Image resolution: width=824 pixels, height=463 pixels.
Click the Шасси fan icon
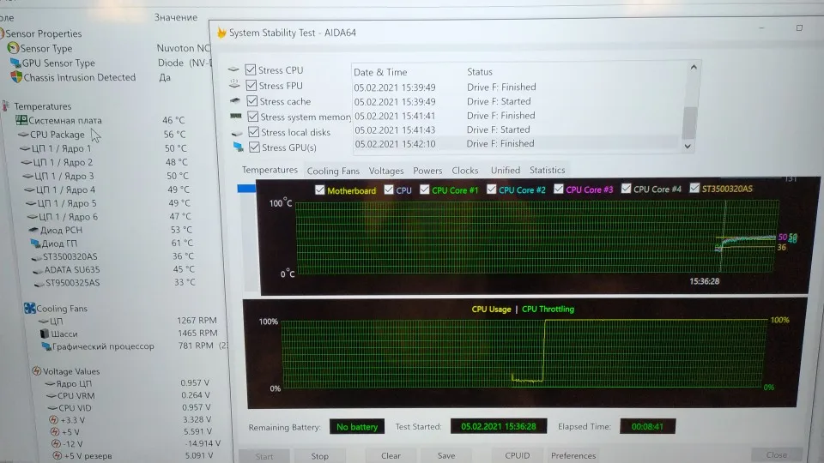[45, 334]
